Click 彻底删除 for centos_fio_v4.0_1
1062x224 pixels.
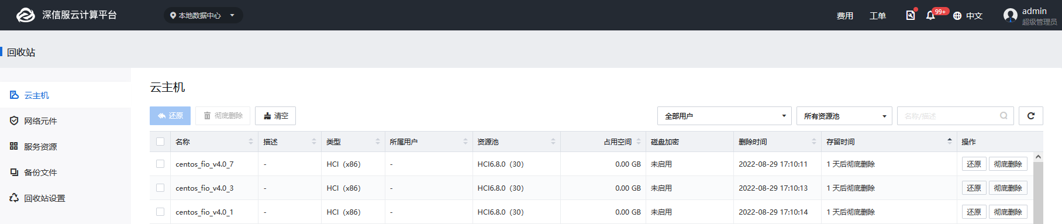[1008, 212]
